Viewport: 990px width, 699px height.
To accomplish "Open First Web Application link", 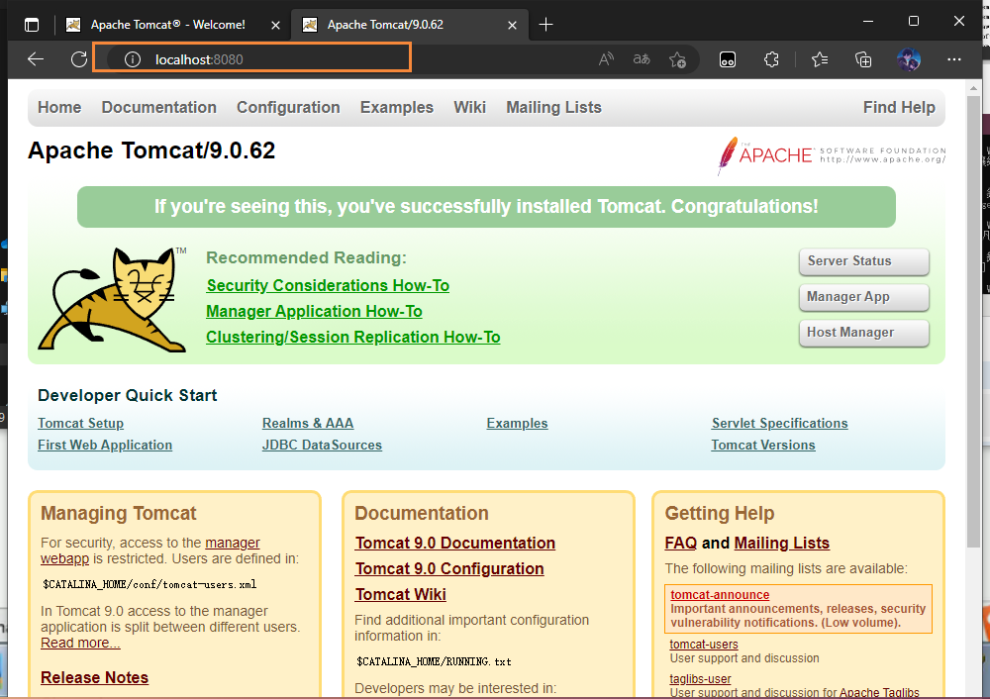I will pyautogui.click(x=105, y=445).
